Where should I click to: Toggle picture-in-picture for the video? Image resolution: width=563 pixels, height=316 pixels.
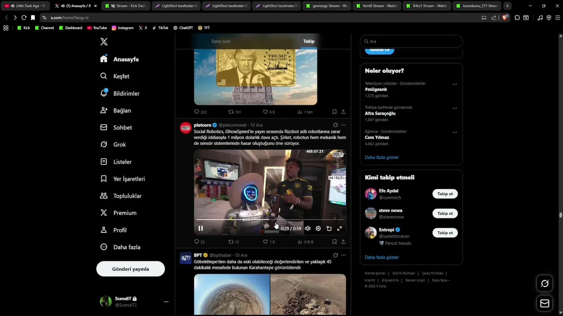329,228
